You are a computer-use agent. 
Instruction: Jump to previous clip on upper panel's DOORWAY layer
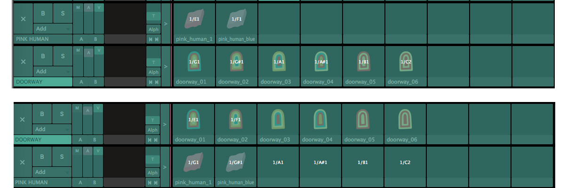pos(151,82)
